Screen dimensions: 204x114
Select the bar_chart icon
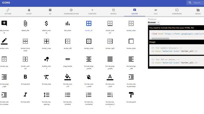[x=68, y=23]
